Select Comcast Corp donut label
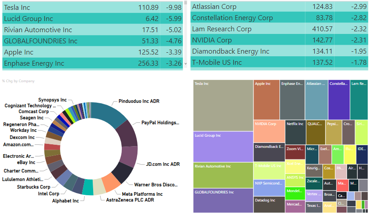369x214 pixels. pyautogui.click(x=34, y=112)
